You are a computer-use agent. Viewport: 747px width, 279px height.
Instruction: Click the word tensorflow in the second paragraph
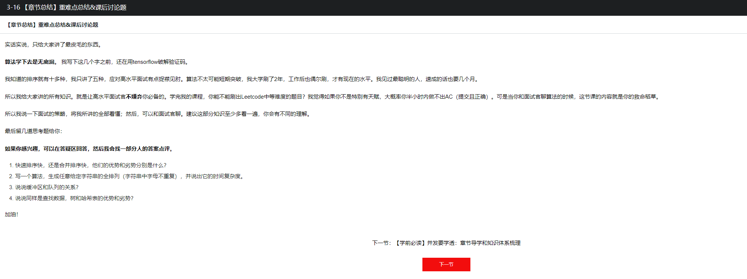(145, 62)
